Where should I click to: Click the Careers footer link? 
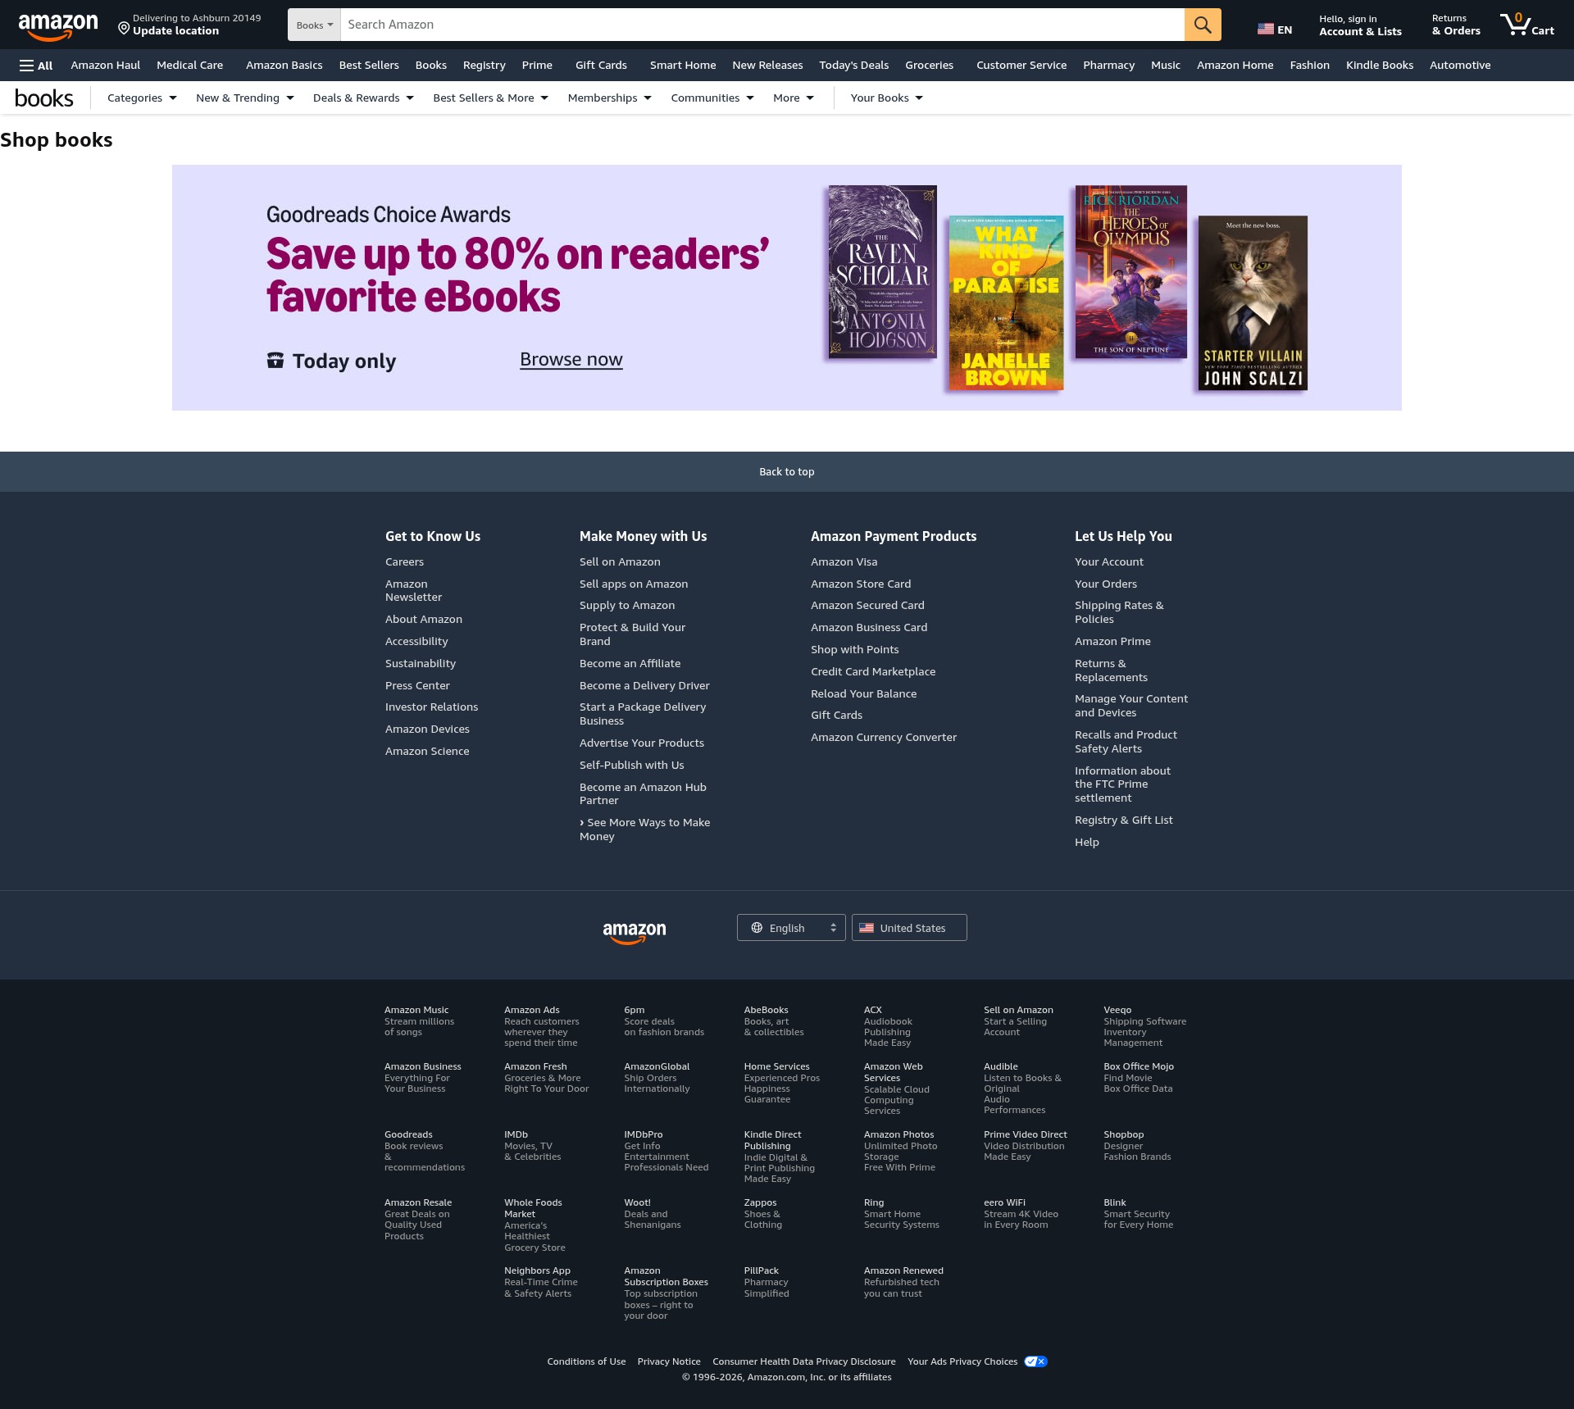point(404,561)
